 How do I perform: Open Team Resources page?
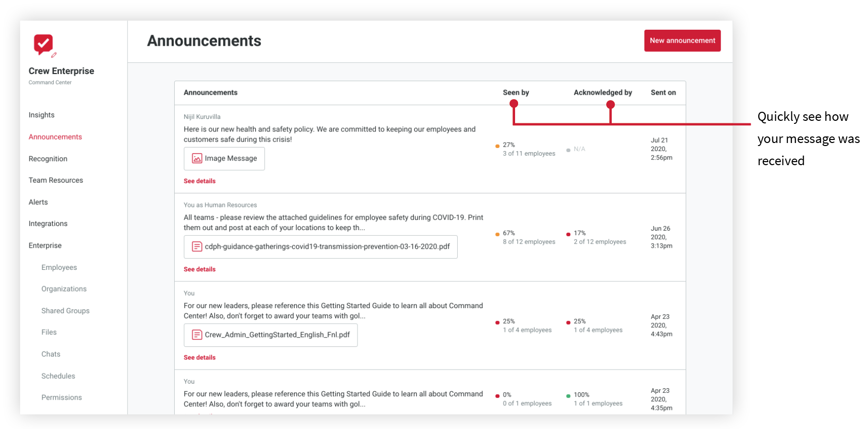point(56,180)
